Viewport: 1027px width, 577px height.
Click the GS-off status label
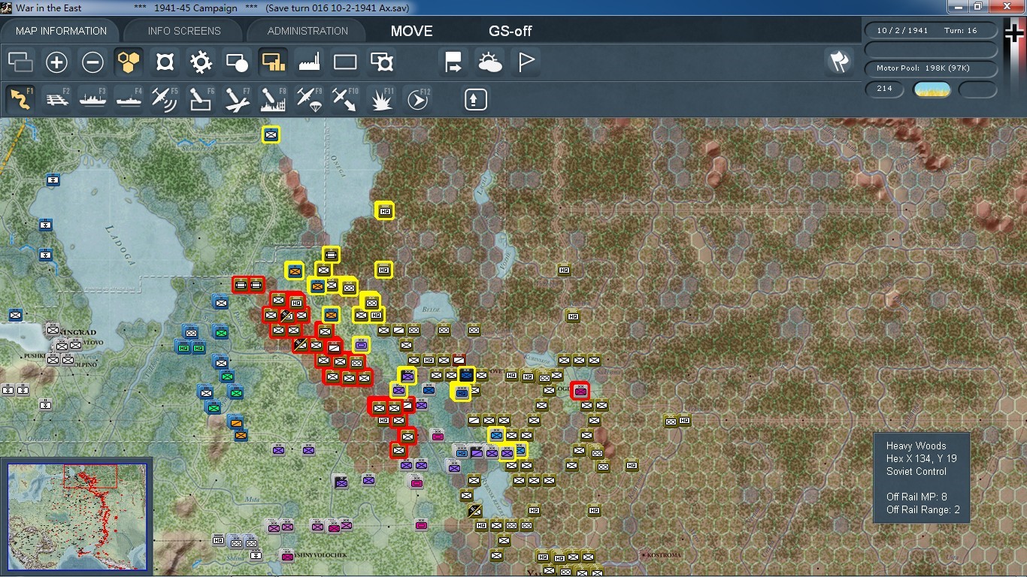tap(510, 31)
